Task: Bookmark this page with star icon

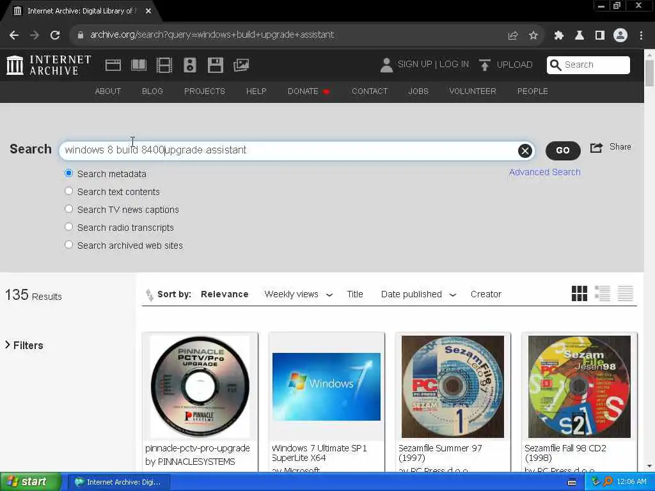Action: click(x=533, y=36)
